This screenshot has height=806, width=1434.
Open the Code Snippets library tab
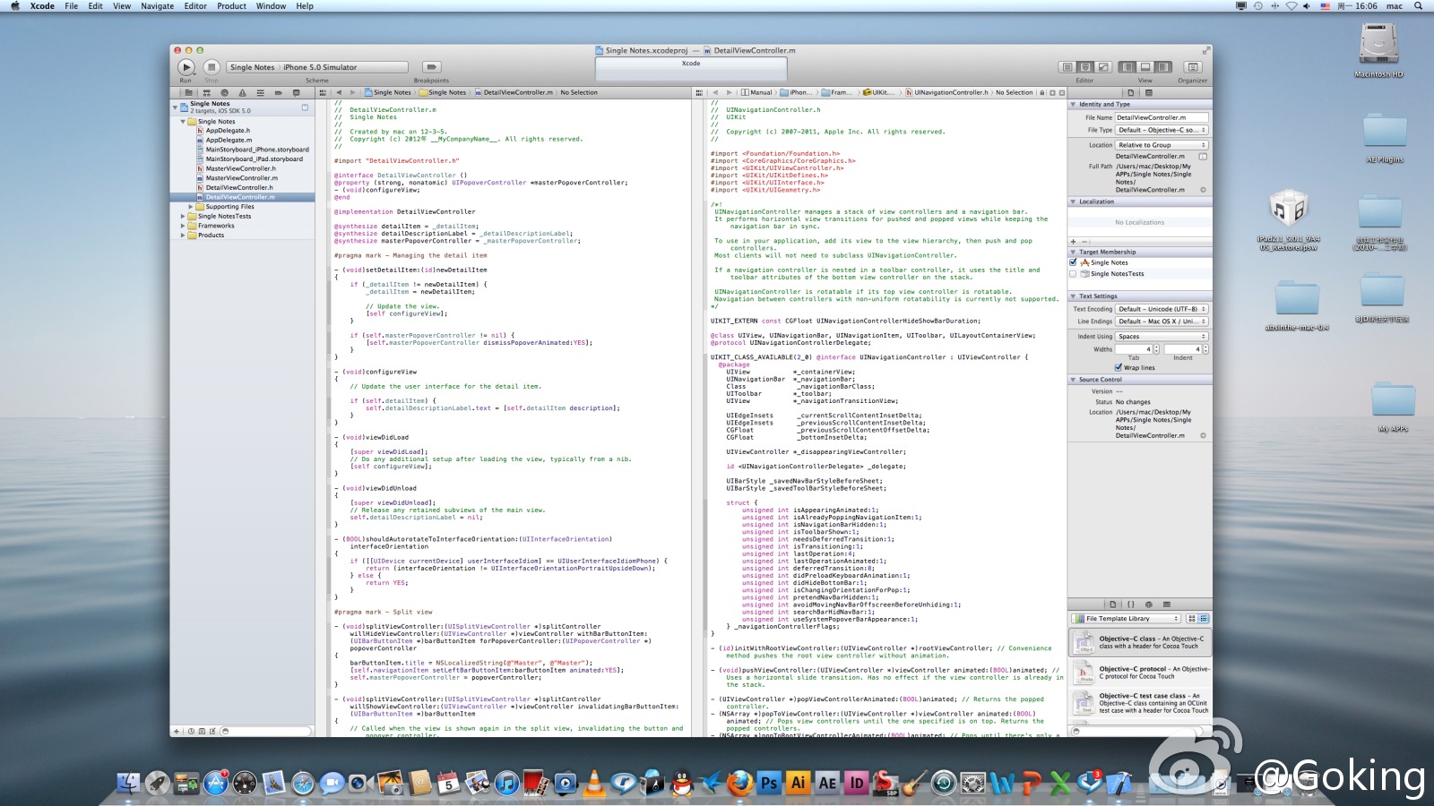(1130, 604)
